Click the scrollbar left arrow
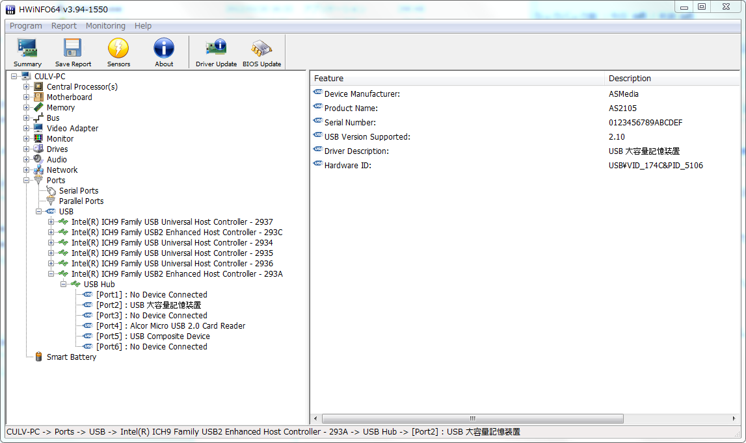The image size is (746, 443). 315,419
